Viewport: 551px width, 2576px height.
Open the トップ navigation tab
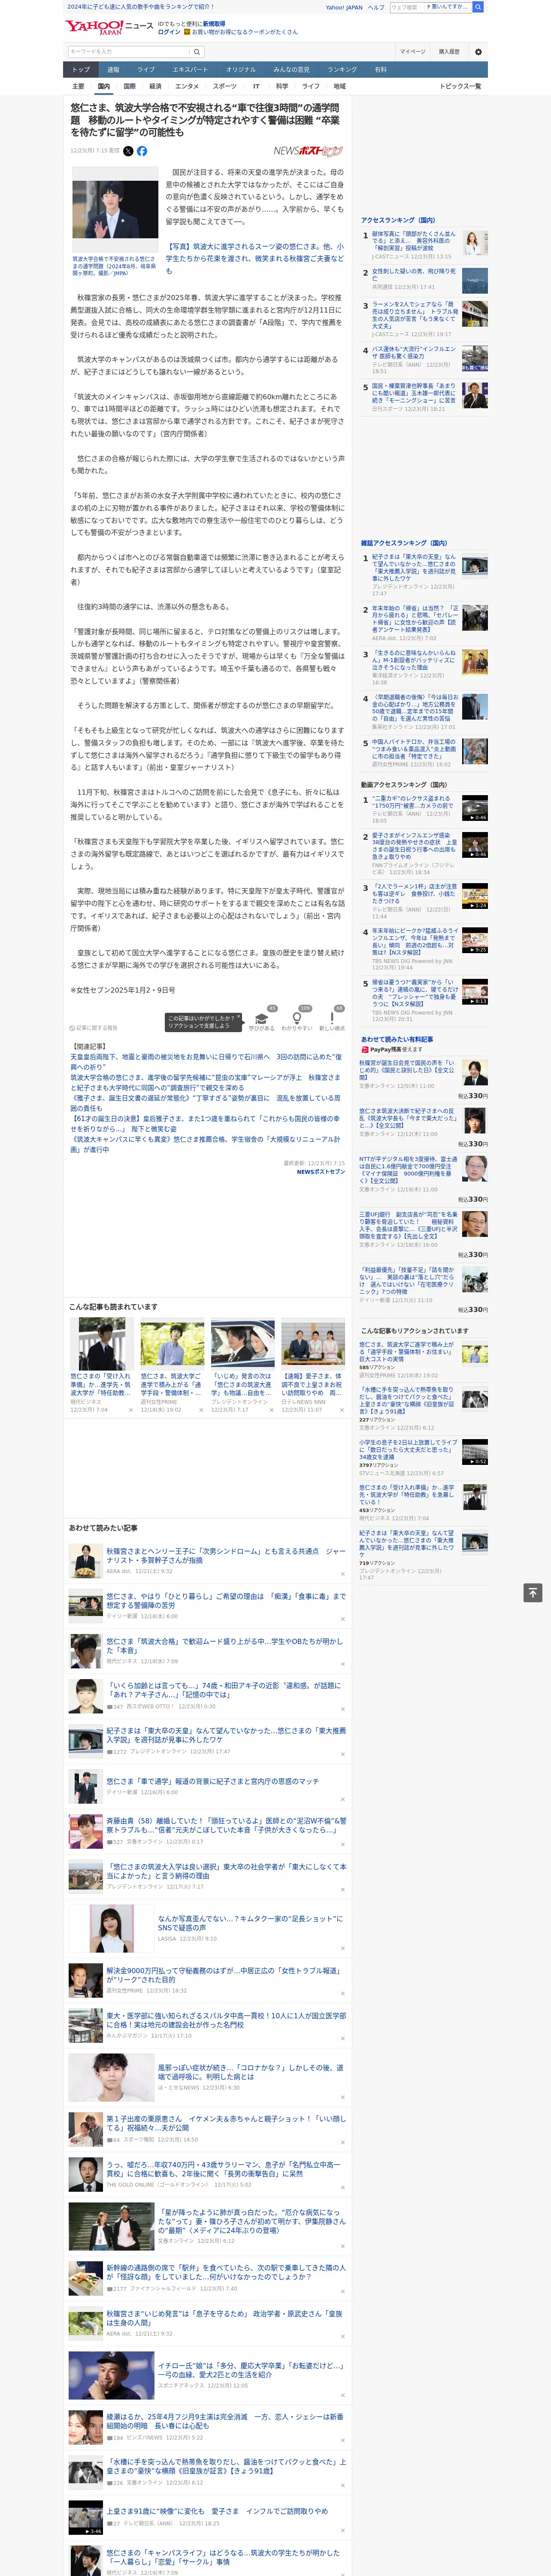point(81,70)
